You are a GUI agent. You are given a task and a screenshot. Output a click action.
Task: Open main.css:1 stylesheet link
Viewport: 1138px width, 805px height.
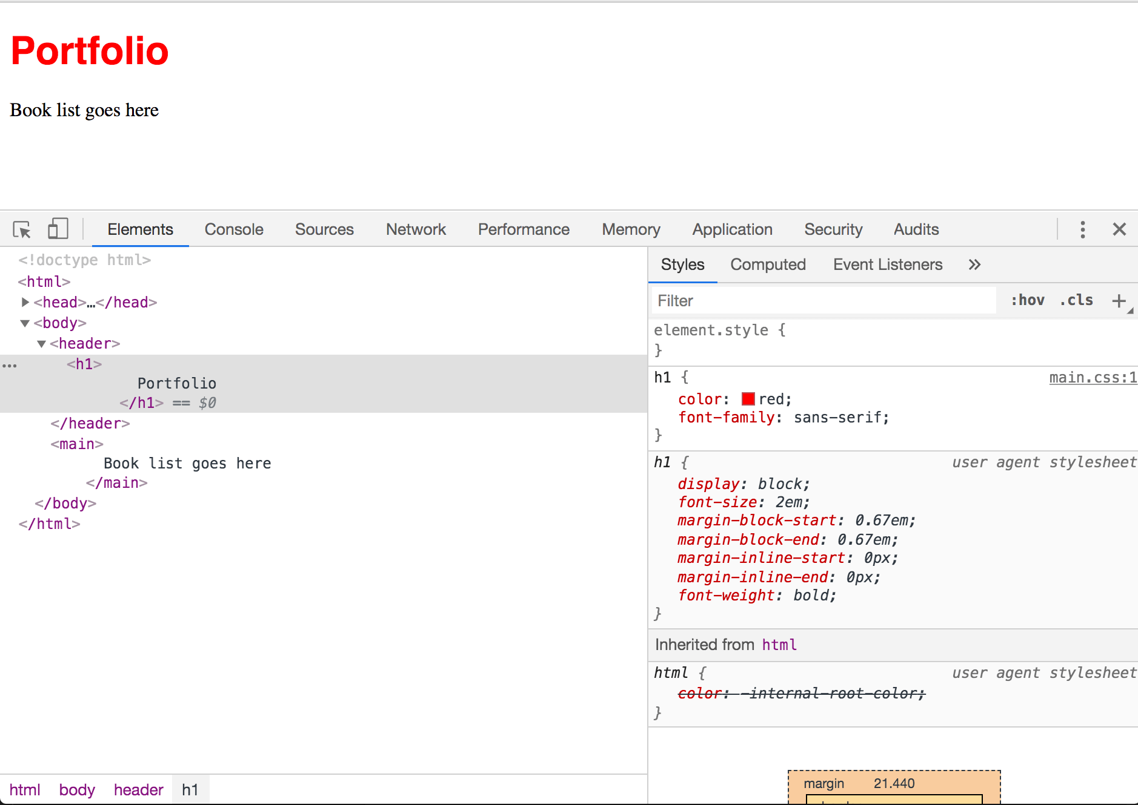(x=1093, y=377)
